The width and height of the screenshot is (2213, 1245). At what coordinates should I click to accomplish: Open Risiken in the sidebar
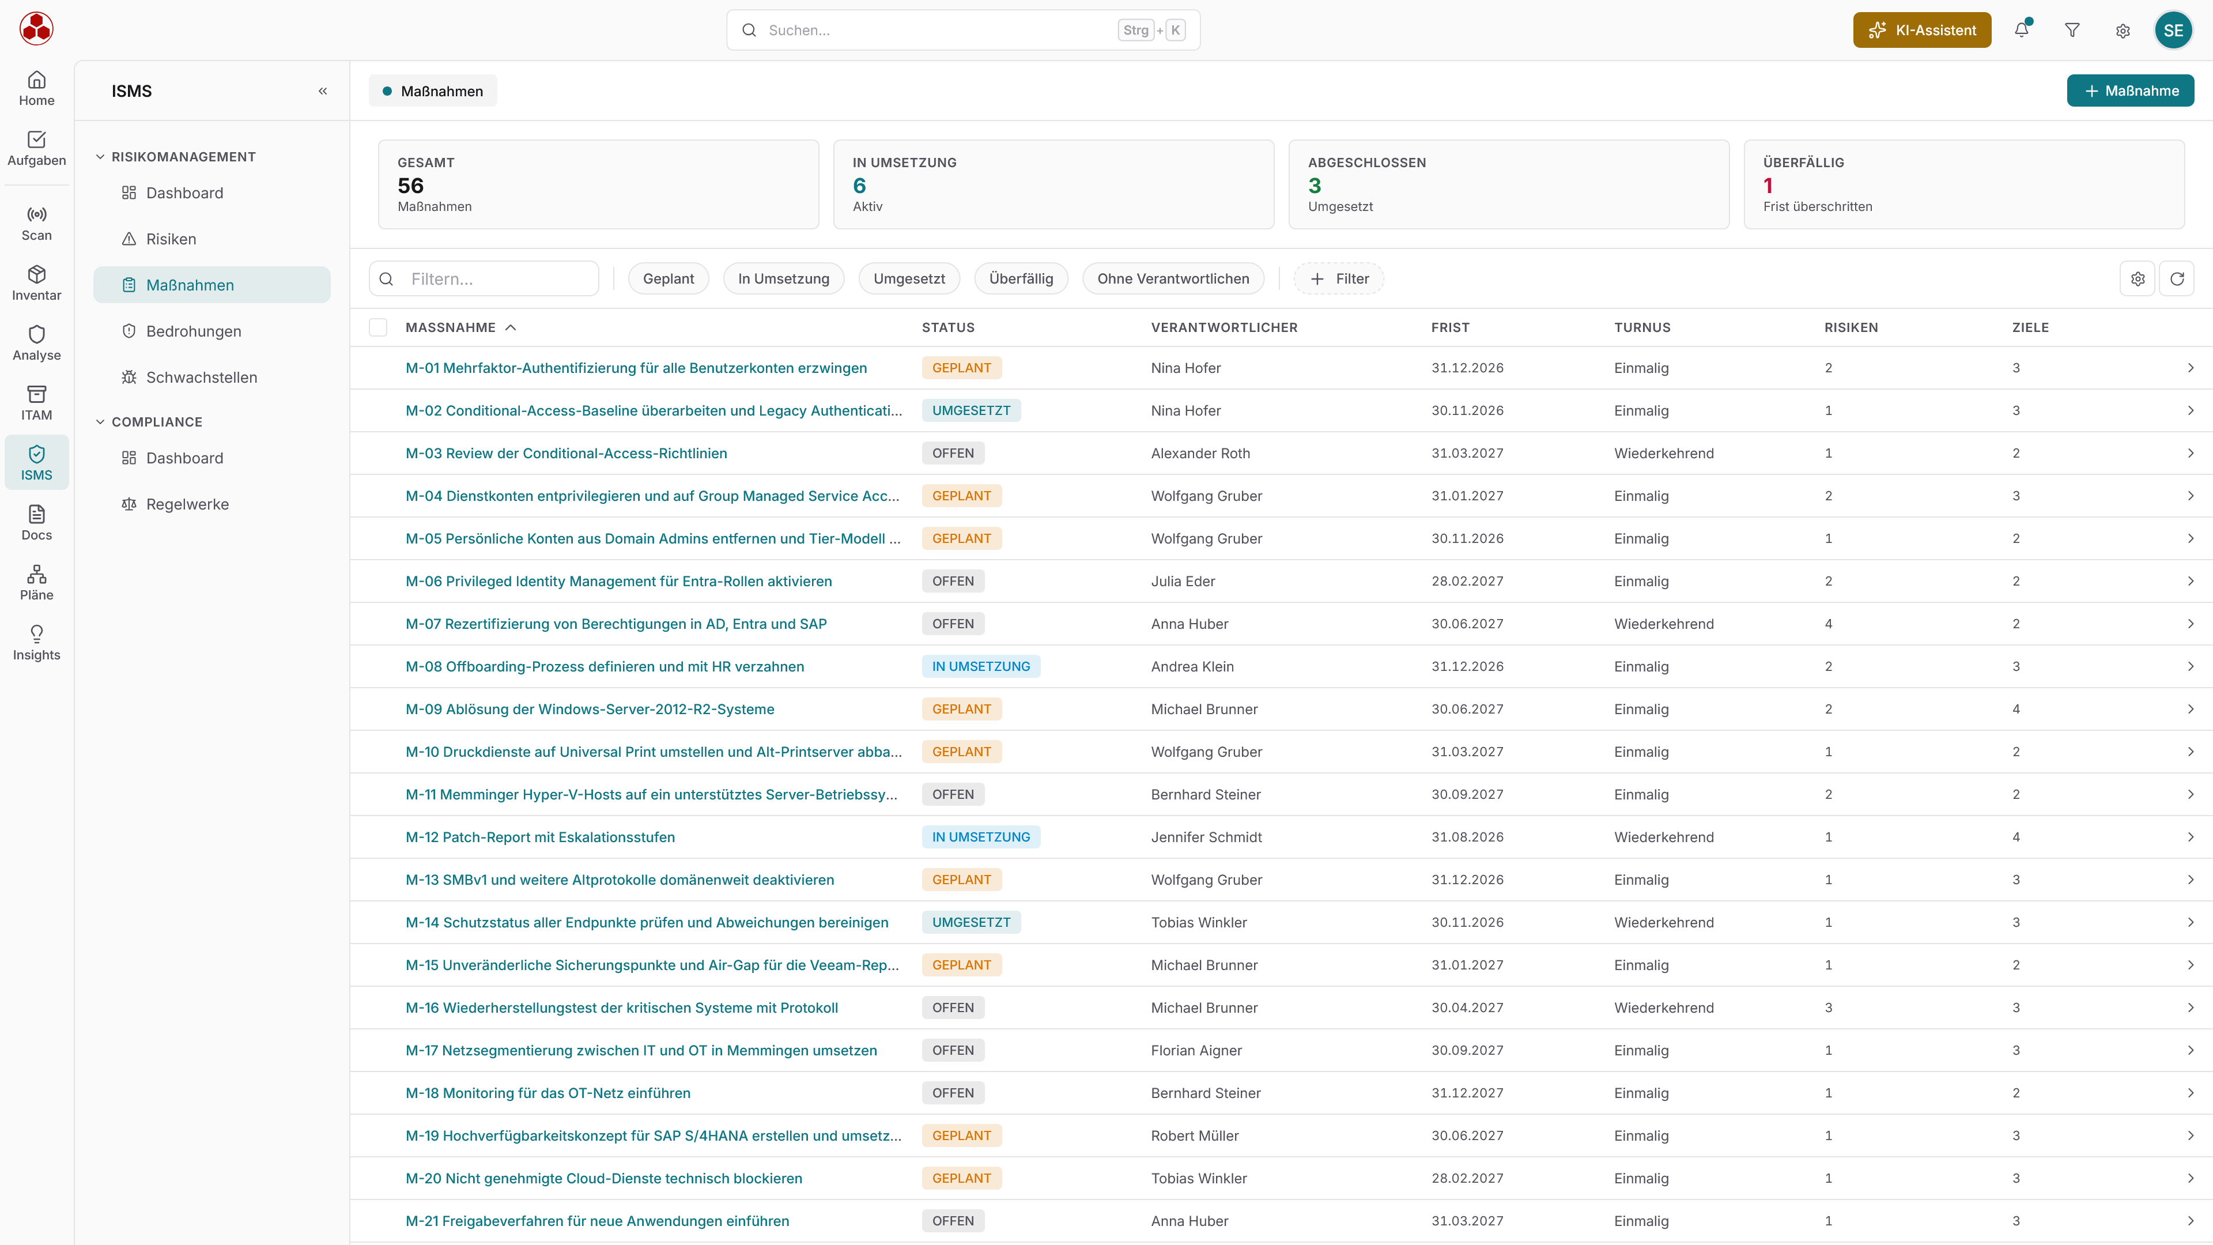pos(212,239)
